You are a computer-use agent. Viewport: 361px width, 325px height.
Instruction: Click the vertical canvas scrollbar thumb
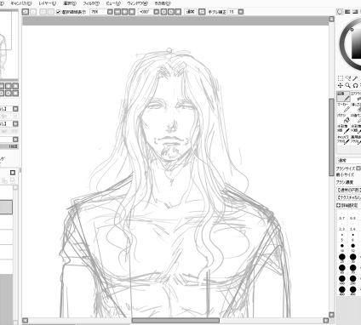pyautogui.click(x=331, y=137)
